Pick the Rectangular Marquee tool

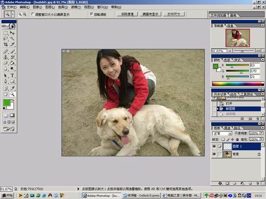(5, 33)
